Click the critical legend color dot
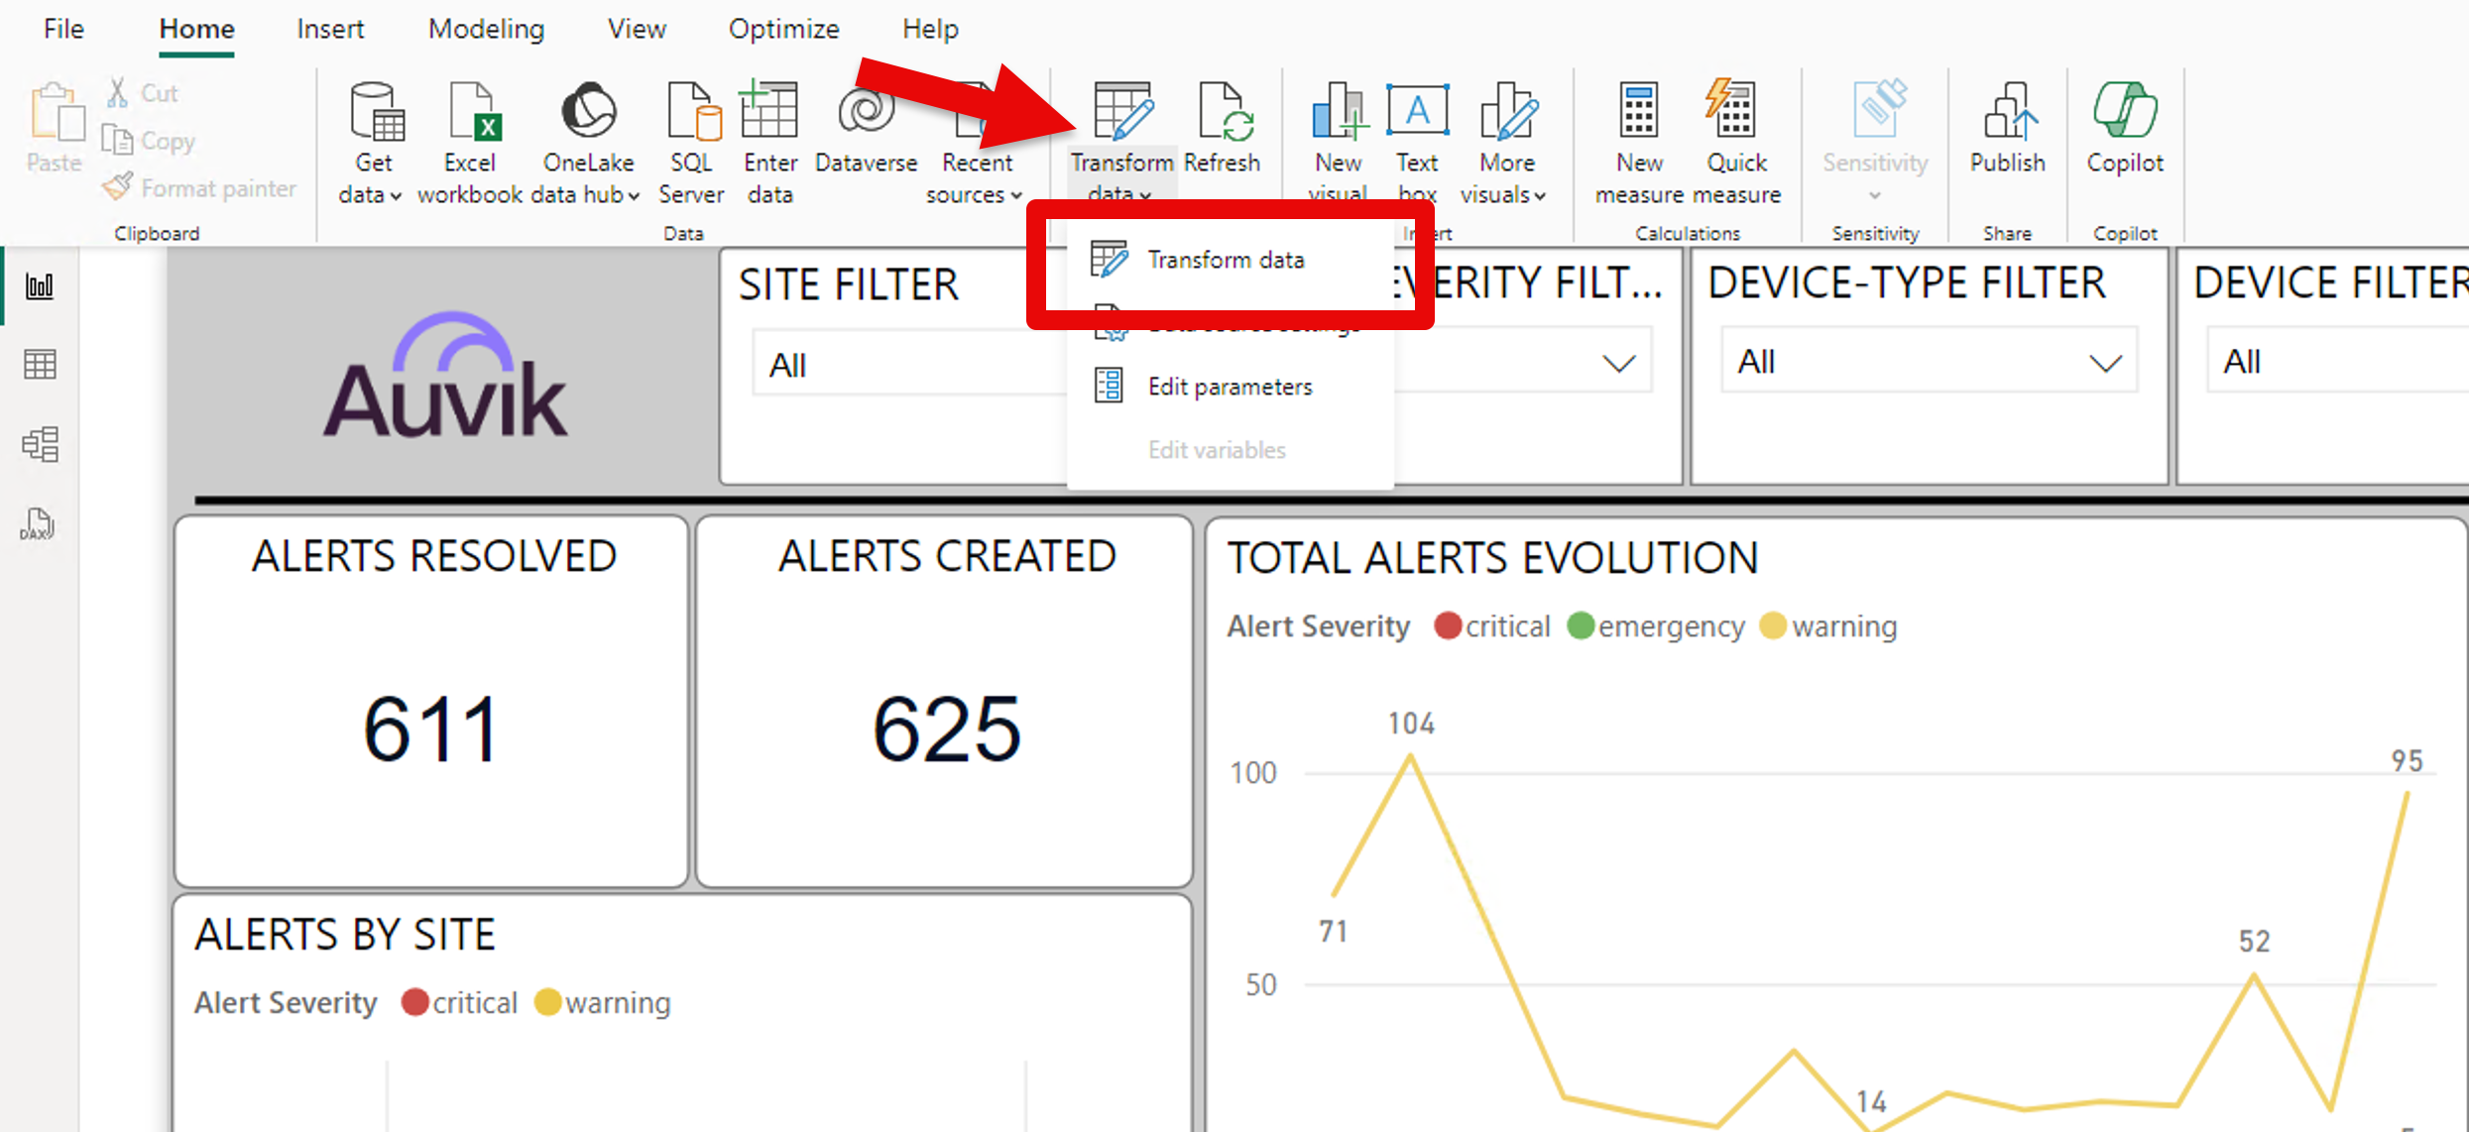 pos(1448,626)
